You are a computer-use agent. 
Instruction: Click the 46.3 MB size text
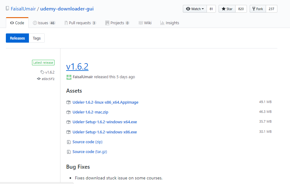(265, 112)
